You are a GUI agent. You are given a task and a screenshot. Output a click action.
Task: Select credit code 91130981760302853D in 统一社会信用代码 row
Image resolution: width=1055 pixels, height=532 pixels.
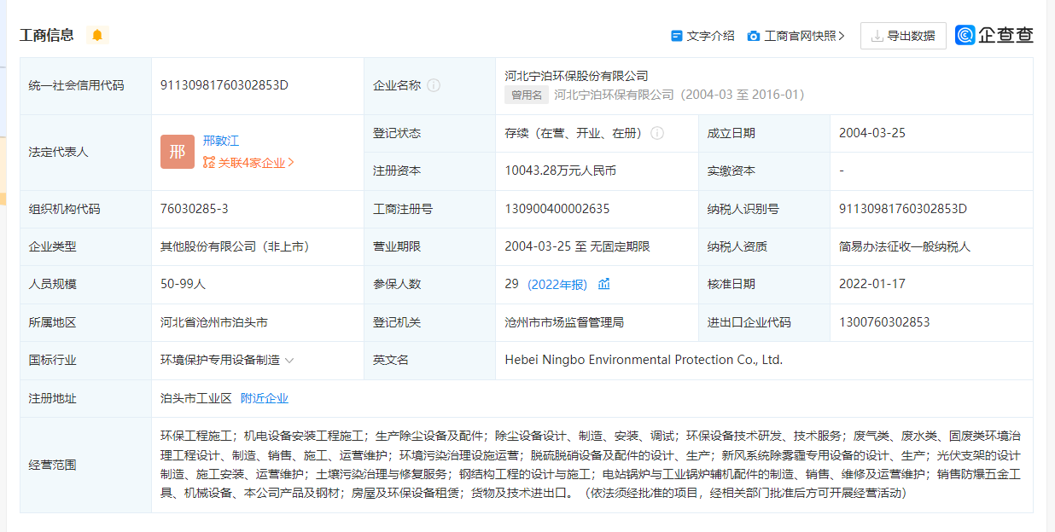(224, 85)
